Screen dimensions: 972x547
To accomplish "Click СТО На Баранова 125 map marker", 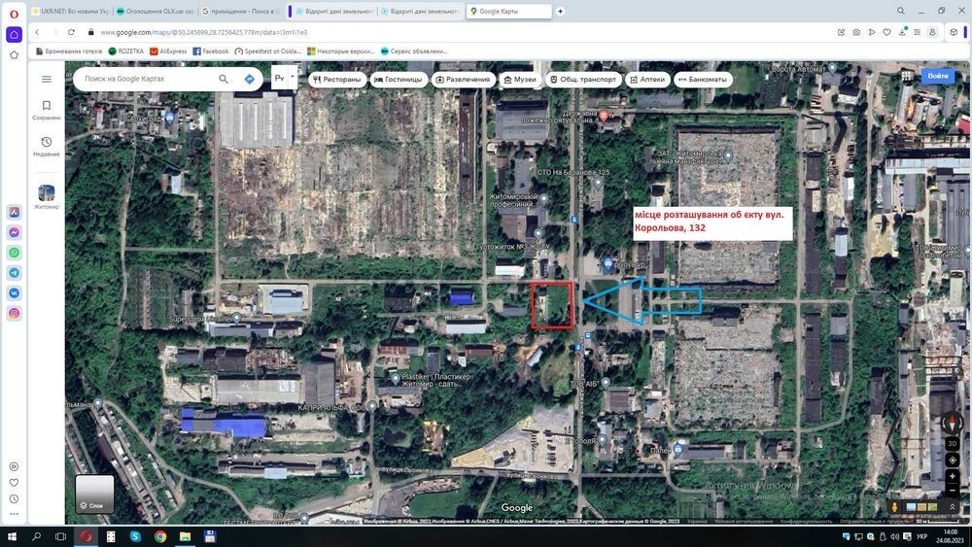I will [598, 182].
